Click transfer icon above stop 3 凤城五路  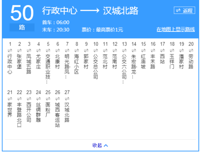pos(29,50)
